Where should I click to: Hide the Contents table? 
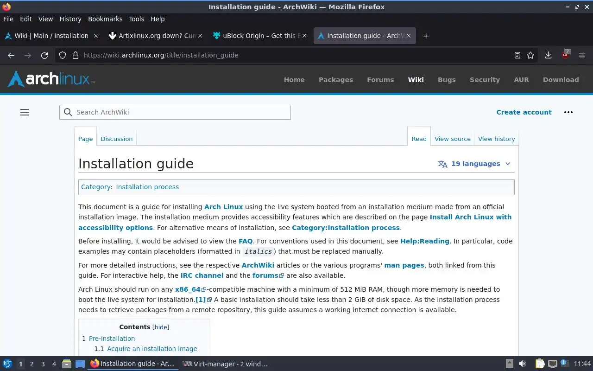pos(161,327)
